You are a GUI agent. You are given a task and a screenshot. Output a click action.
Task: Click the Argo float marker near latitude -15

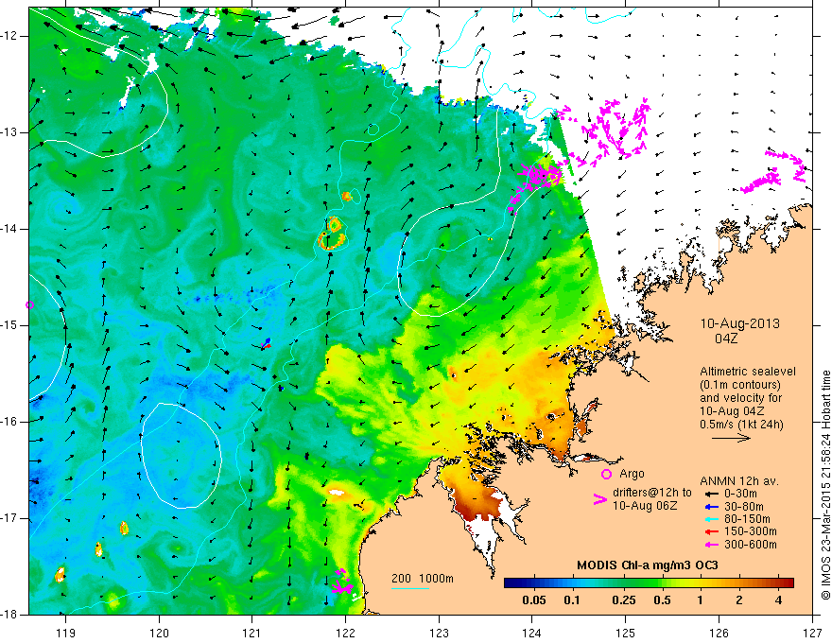(29, 305)
